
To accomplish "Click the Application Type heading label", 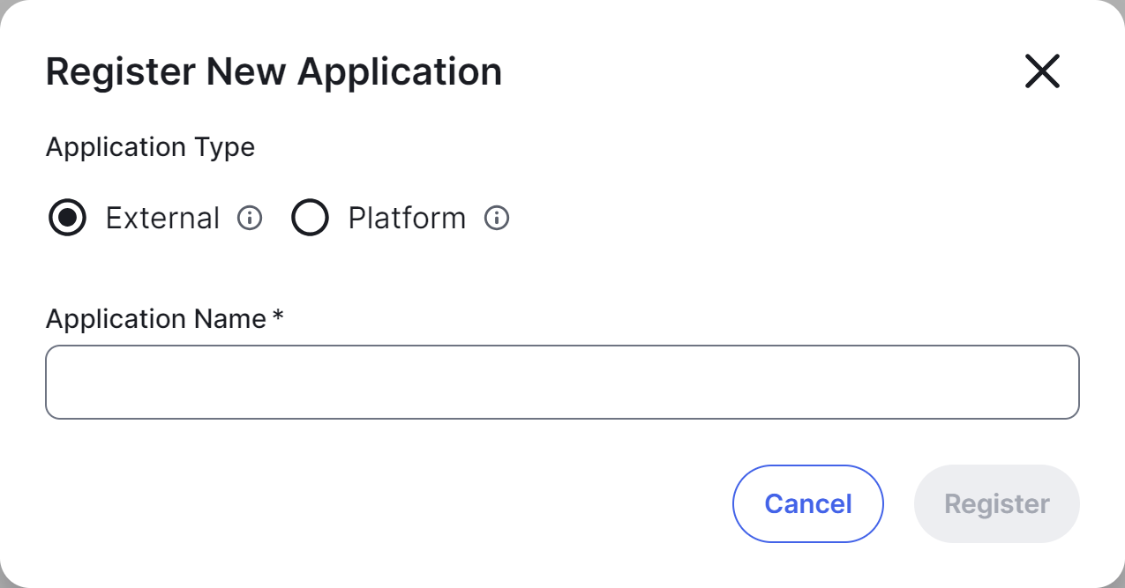I will click(x=150, y=146).
